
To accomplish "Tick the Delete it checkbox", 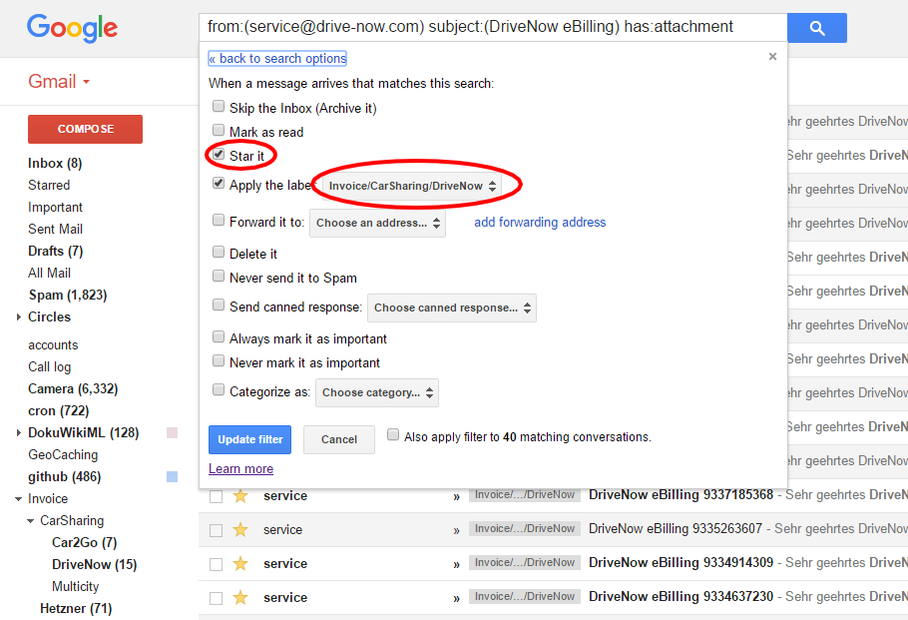I will 219,252.
